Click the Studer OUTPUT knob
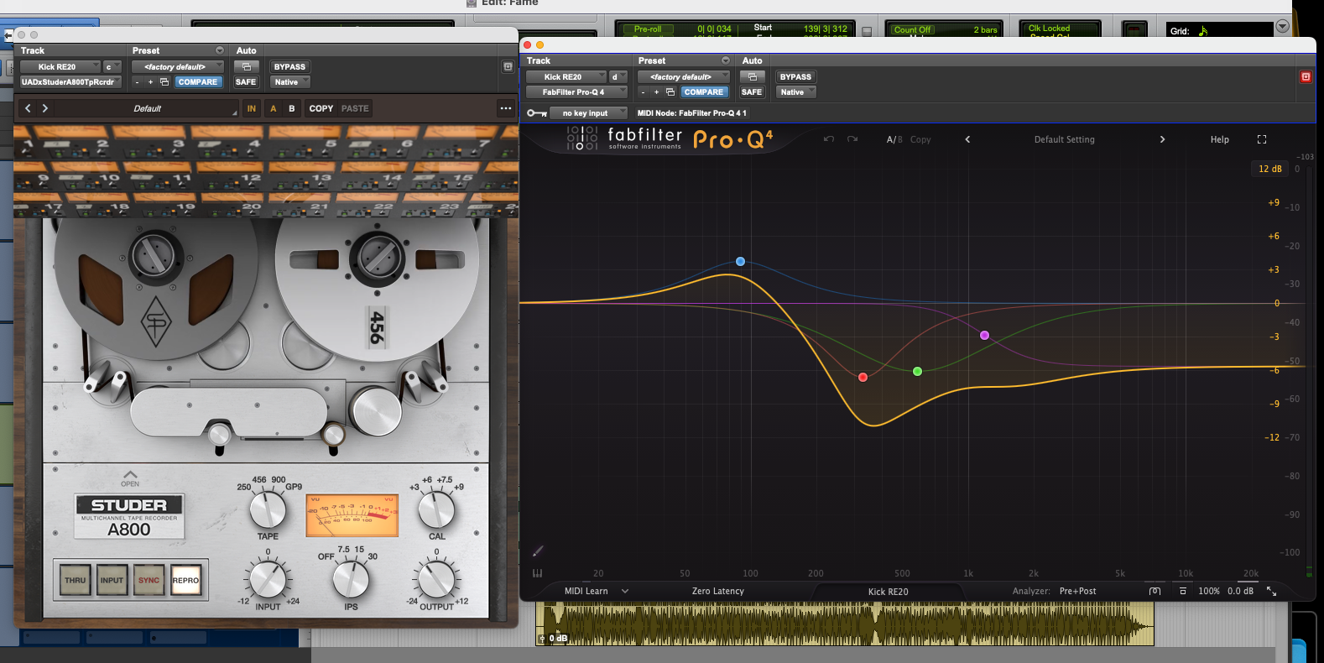Image resolution: width=1324 pixels, height=663 pixels. tap(436, 578)
